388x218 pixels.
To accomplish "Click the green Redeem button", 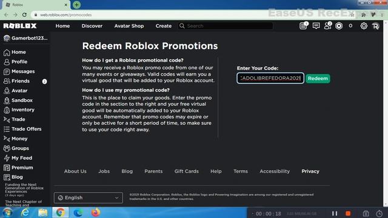I will tap(318, 78).
